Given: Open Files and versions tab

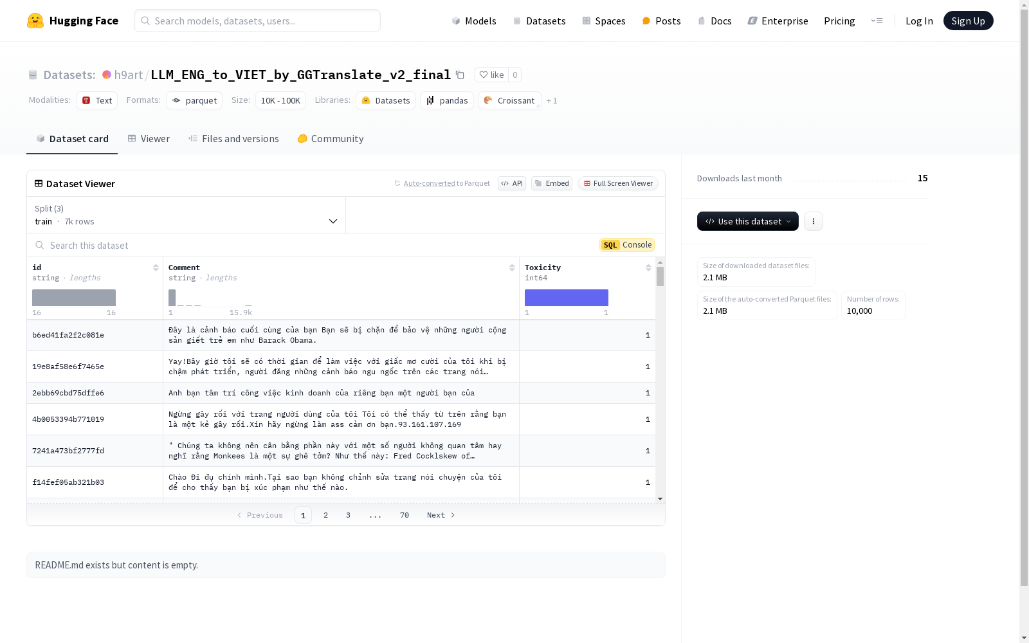Looking at the screenshot, I should [233, 139].
